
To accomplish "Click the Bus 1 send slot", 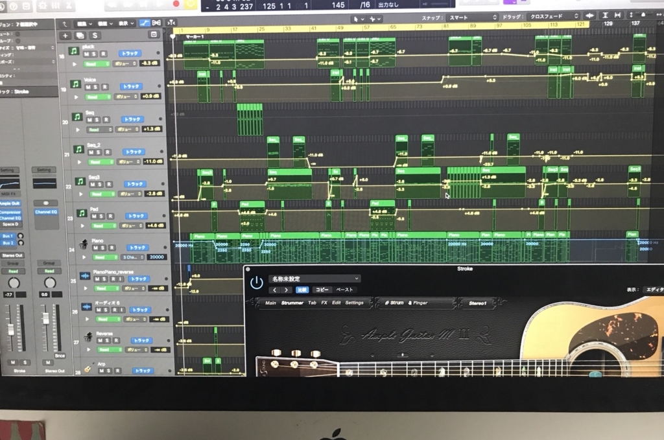I will tap(8, 236).
